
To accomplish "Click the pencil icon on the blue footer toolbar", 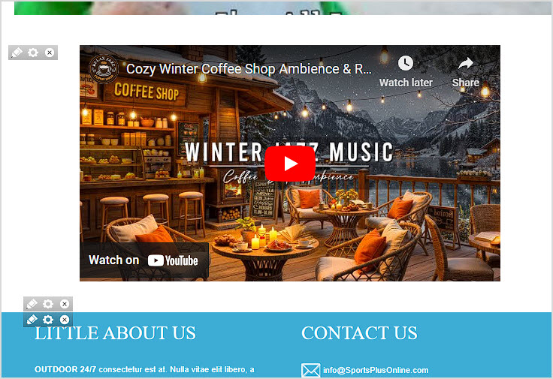I will pos(32,320).
